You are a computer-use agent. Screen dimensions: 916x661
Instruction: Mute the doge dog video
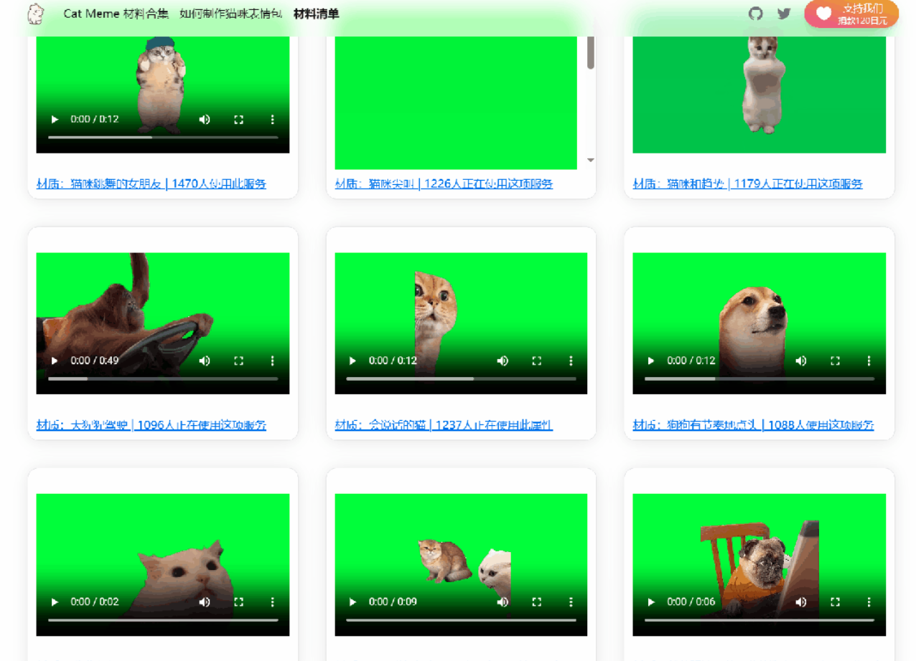801,361
